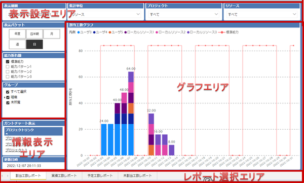Click the 40.00 data label
This screenshot has height=183, width=304.
118,100
